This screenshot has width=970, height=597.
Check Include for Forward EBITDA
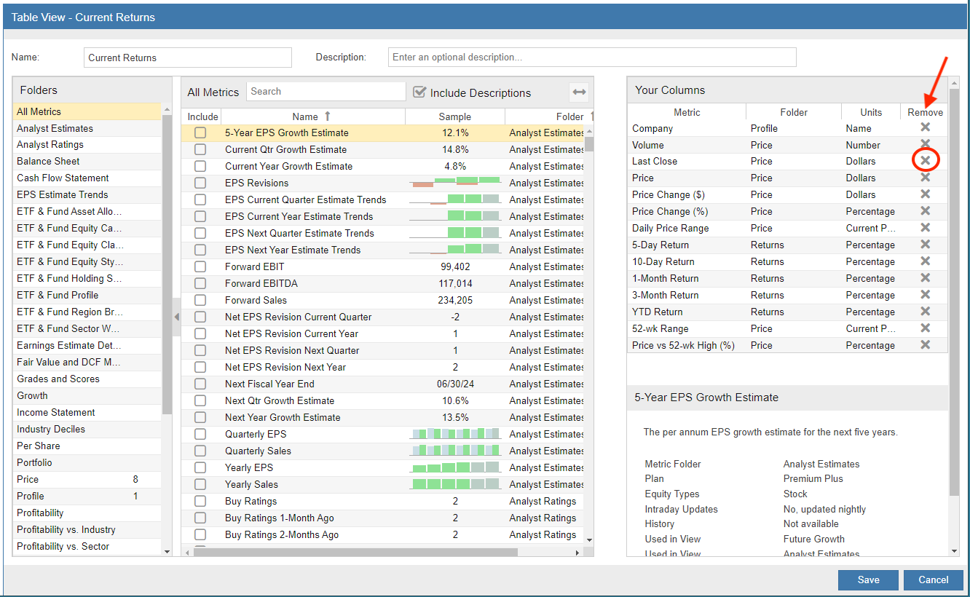tap(200, 283)
